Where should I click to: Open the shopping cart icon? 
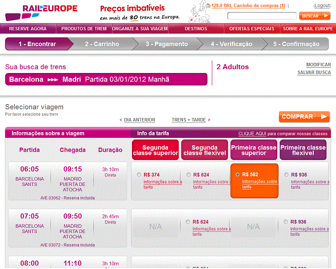(208, 6)
